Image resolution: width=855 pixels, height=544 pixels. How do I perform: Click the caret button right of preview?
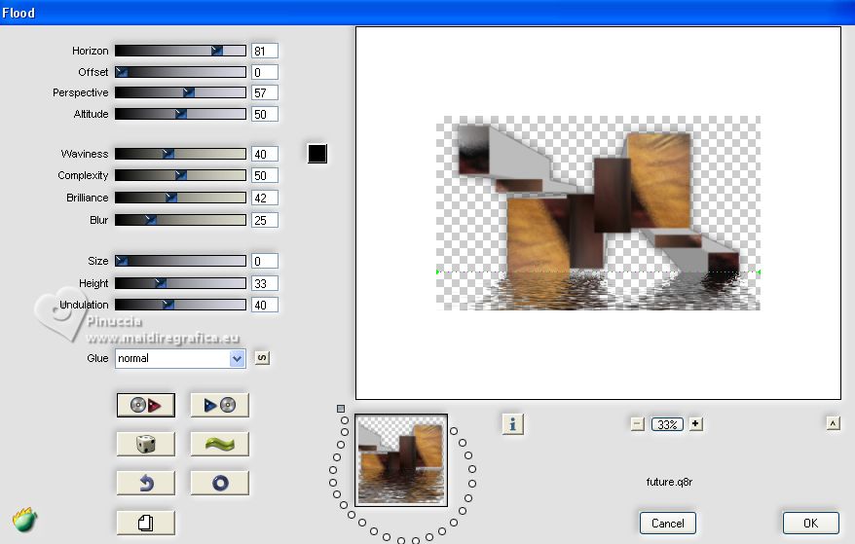(834, 423)
